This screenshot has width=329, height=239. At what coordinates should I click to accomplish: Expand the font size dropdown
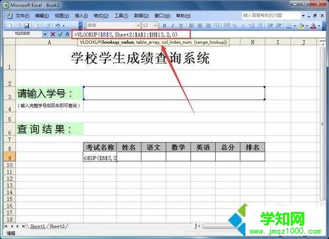(x=155, y=26)
